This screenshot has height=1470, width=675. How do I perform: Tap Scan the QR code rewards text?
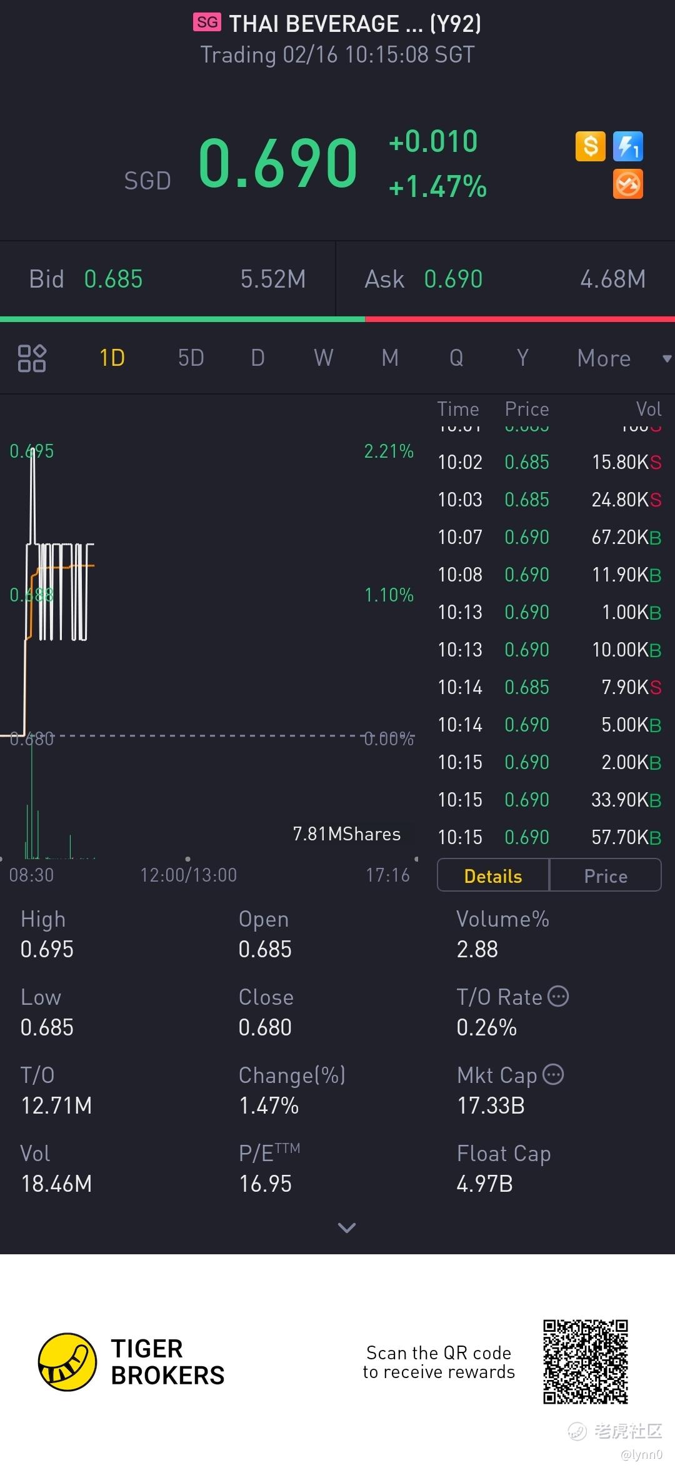[x=439, y=1362]
